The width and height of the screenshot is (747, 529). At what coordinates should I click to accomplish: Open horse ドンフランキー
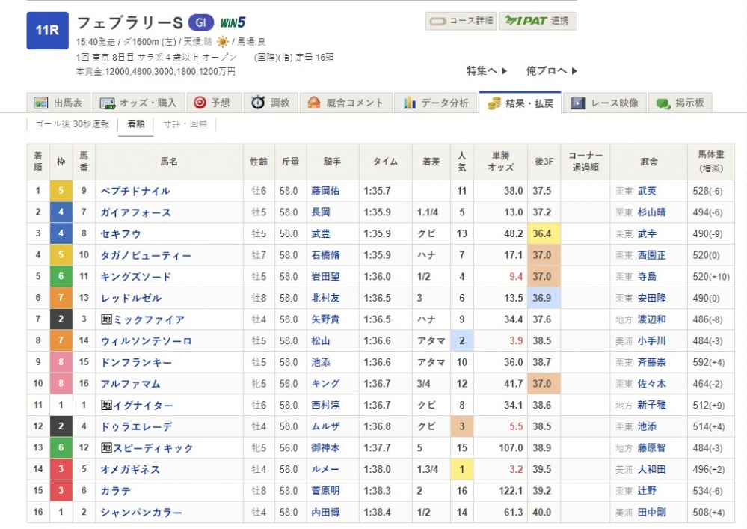point(136,362)
